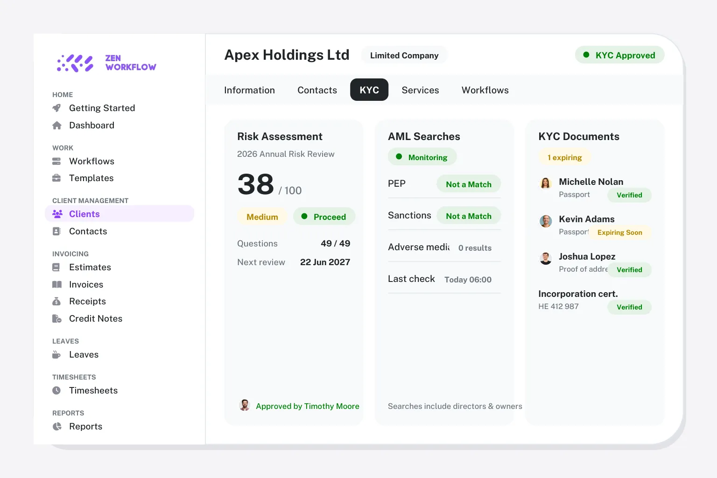This screenshot has width=717, height=478.
Task: Click the Expiring Soon badge for Kevin Adams
Action: click(x=620, y=232)
